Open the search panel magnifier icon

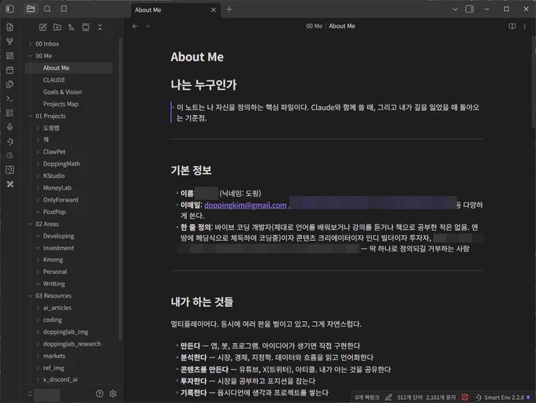[x=47, y=9]
